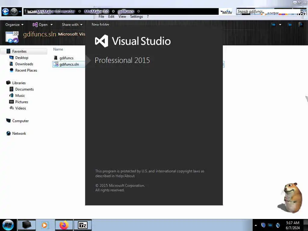This screenshot has width=308, height=231.
Task: Open the media player taskbar icon
Action: [45, 225]
